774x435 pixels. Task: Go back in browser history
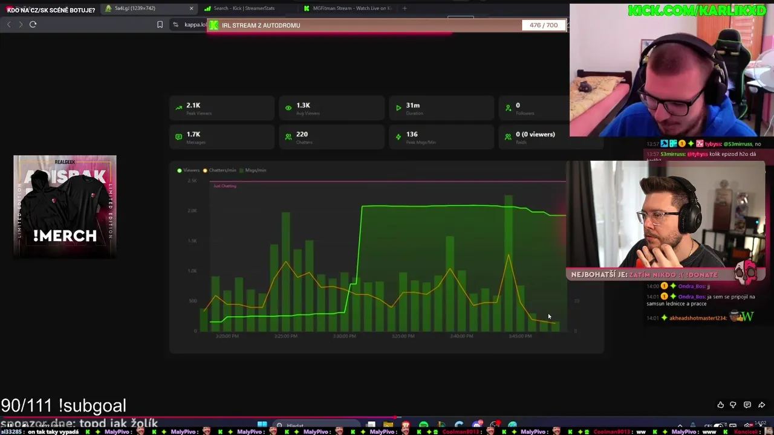[x=8, y=24]
